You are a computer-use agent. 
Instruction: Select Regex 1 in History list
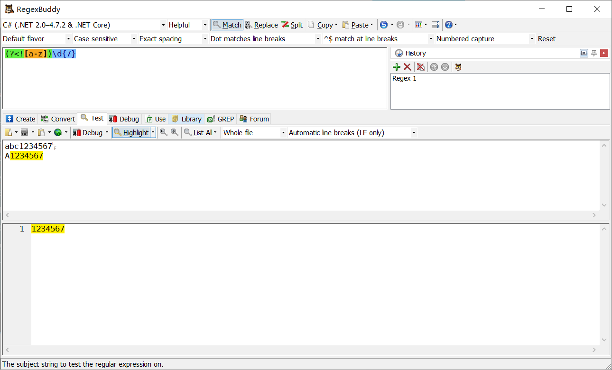[404, 78]
